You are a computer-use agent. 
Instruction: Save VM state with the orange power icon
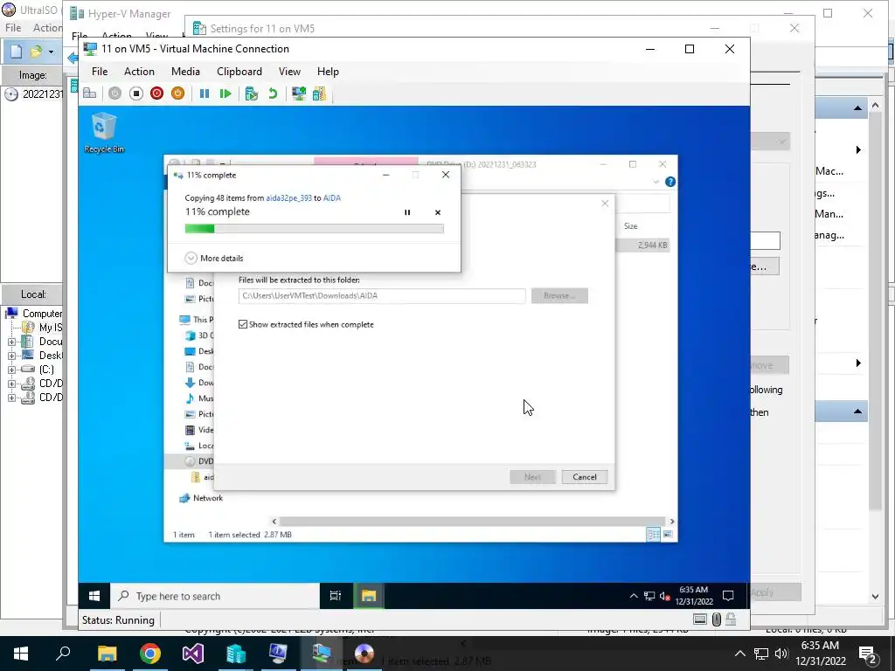(177, 93)
